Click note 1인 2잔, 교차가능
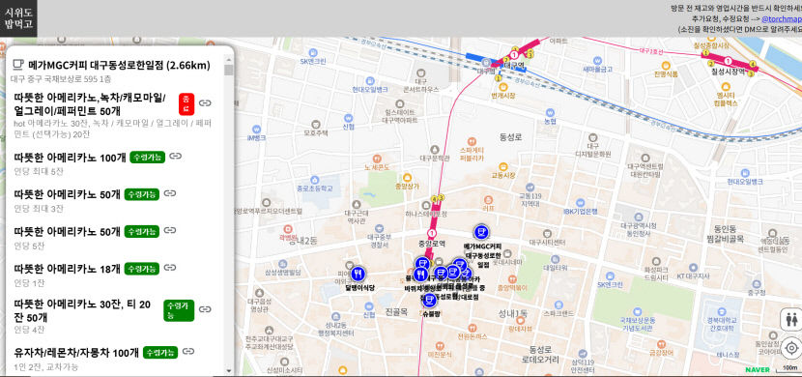The image size is (802, 377). pos(46,366)
